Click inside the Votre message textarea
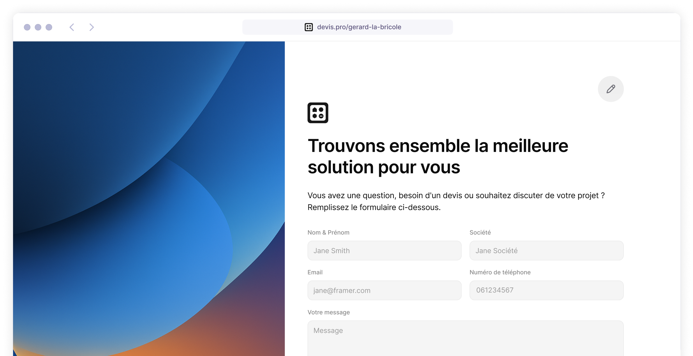Image resolution: width=693 pixels, height=356 pixels. point(465,338)
